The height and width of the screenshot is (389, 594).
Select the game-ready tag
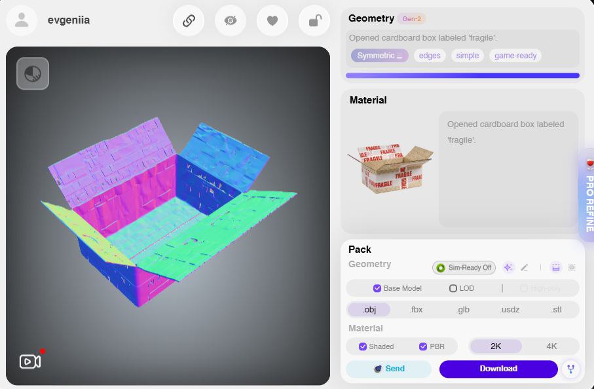pos(515,56)
